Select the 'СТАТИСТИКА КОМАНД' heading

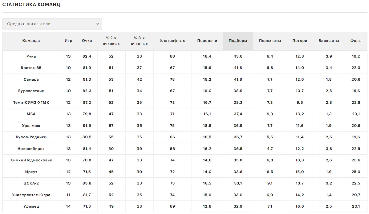31,5
